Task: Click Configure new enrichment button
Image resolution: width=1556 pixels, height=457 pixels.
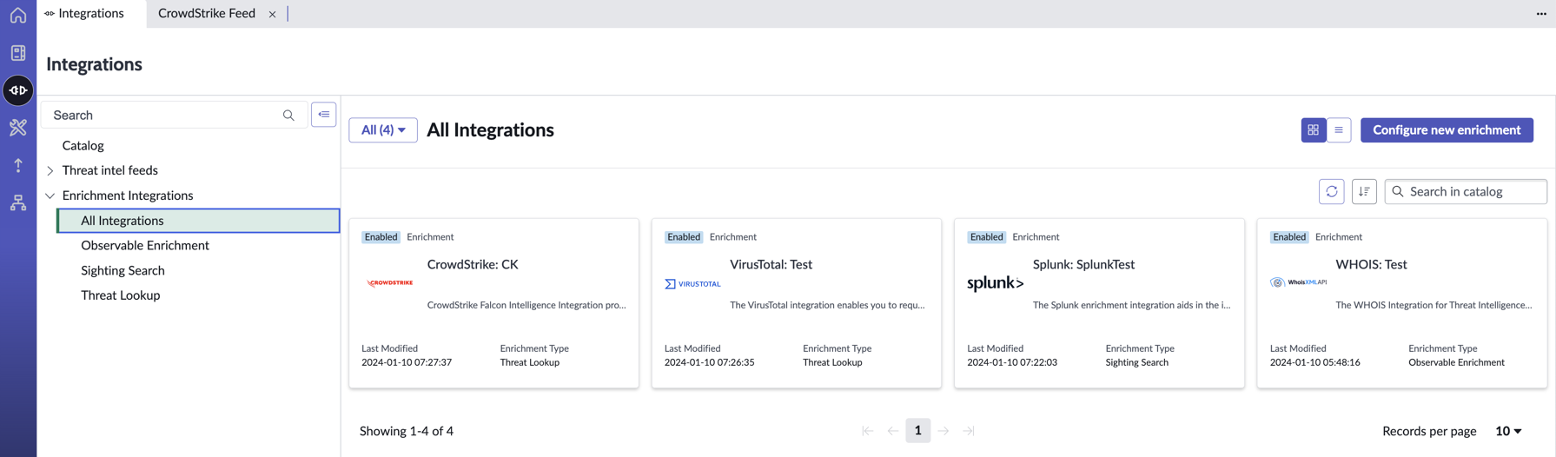Action: [x=1447, y=130]
